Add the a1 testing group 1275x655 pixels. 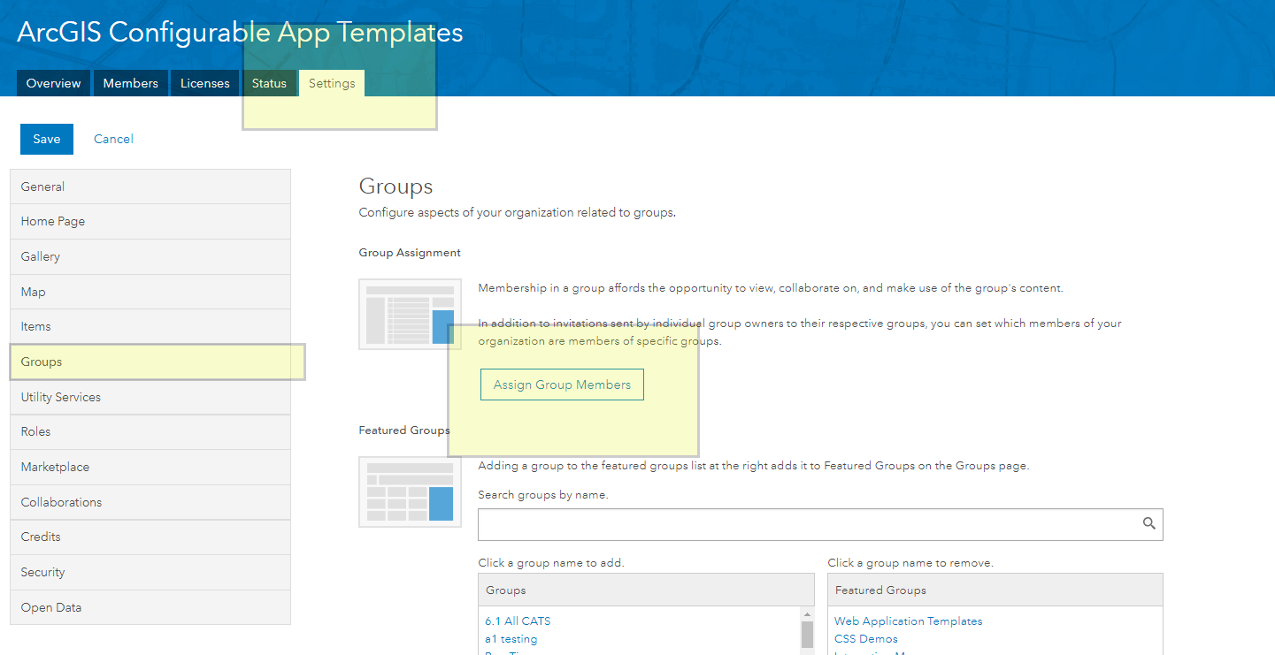[511, 639]
